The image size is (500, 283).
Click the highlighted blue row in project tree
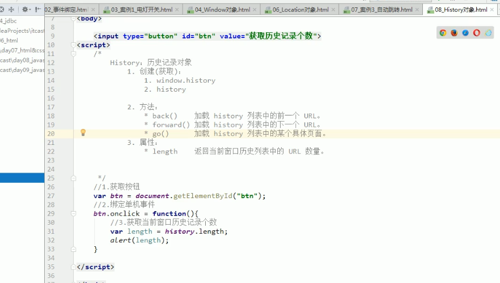[x=22, y=178]
